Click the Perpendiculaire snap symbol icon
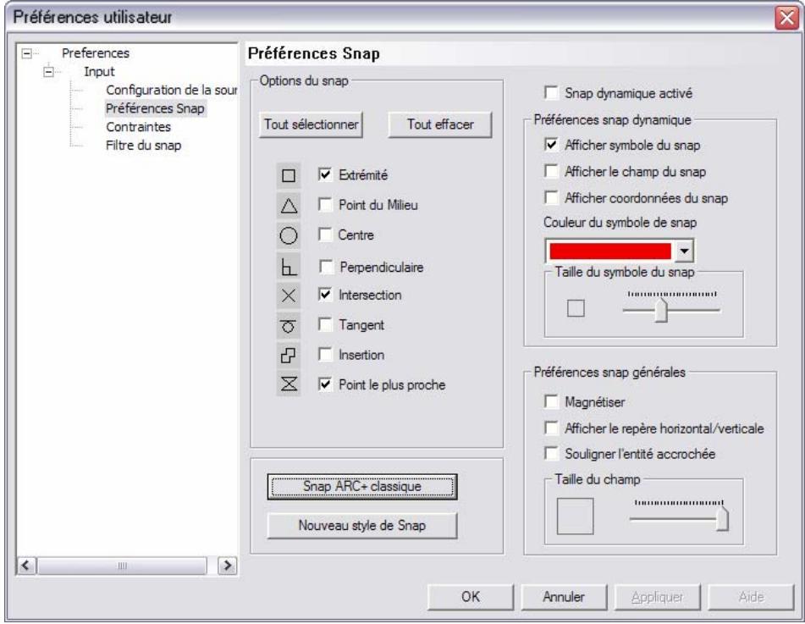This screenshot has width=805, height=624. point(287,267)
